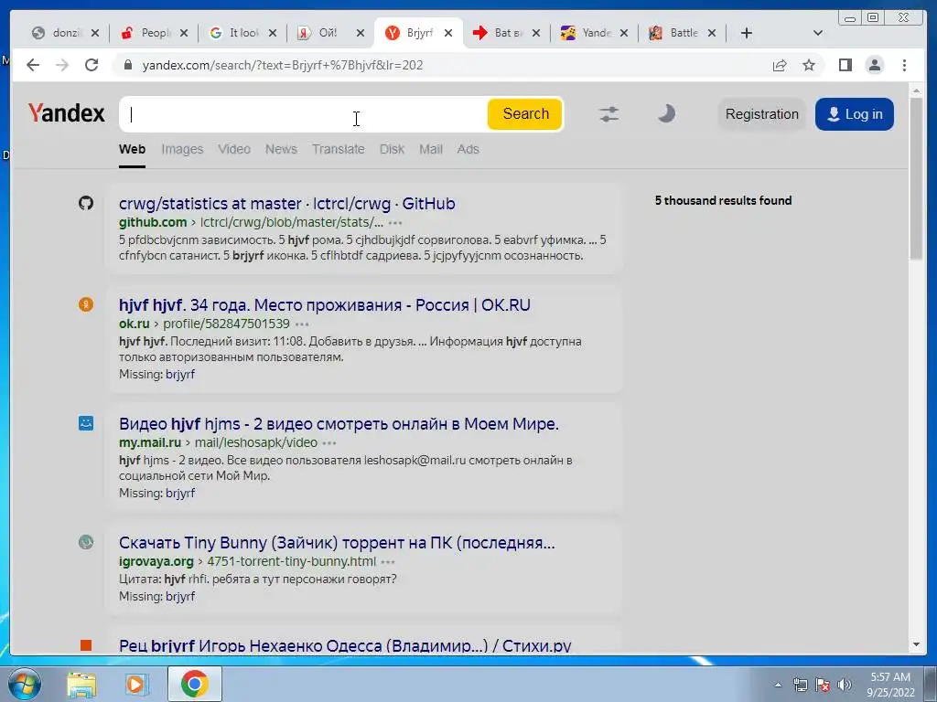Bookmark this page with the star
This screenshot has height=702, width=937.
(809, 65)
